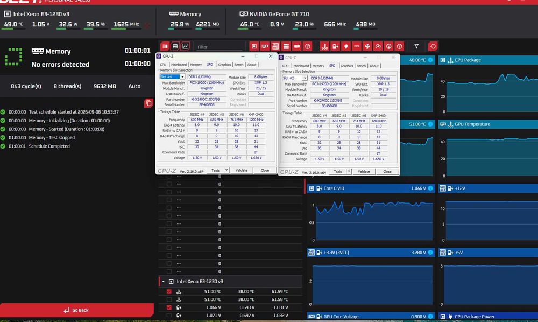This screenshot has width=538, height=322.
Task: Click the '9632 MB' memory value
Action: (x=105, y=86)
